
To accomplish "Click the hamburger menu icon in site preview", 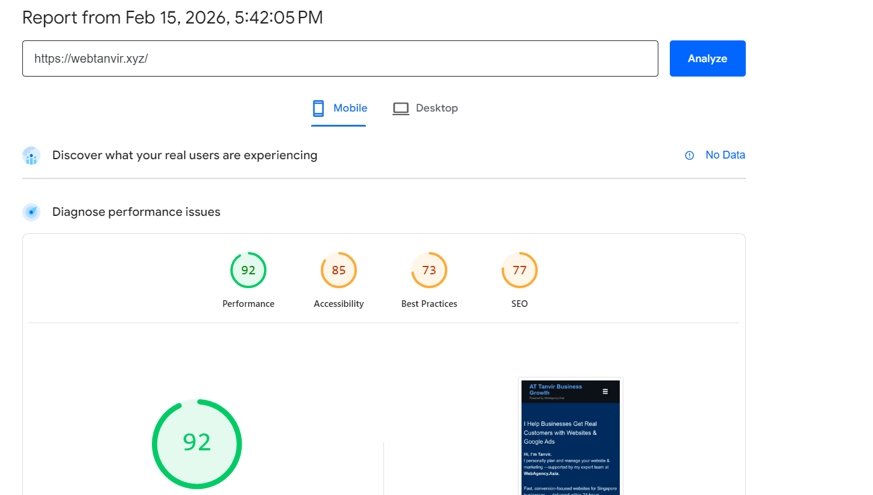I will [x=605, y=391].
